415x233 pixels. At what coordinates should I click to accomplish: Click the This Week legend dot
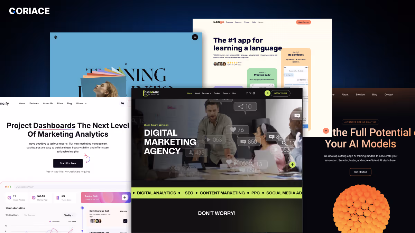[50, 221]
